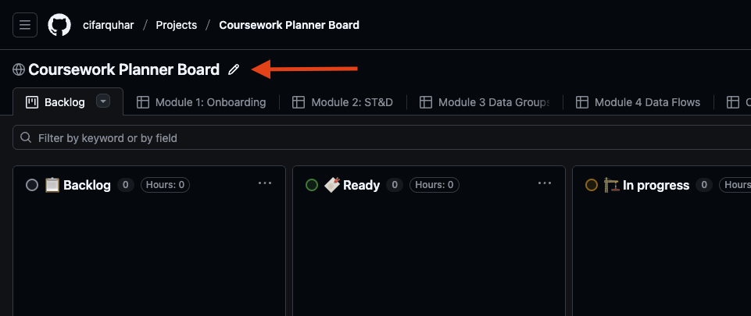Click the Backlog column gray status circle
The width and height of the screenshot is (751, 316).
32,185
